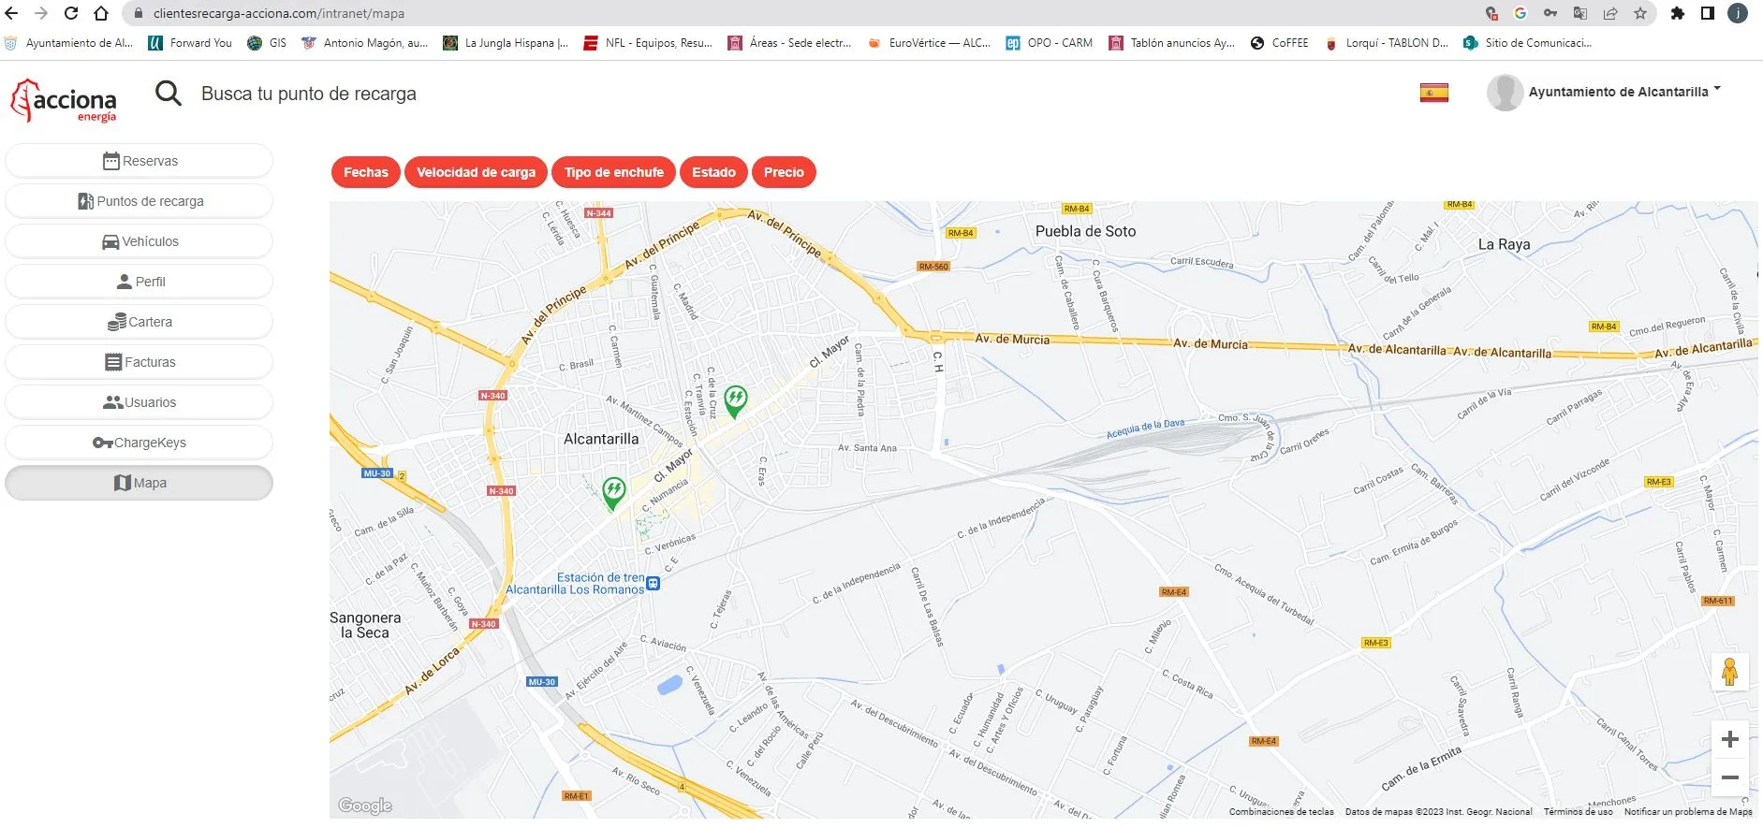
Task: Open the Términos de uso link
Action: [1578, 812]
